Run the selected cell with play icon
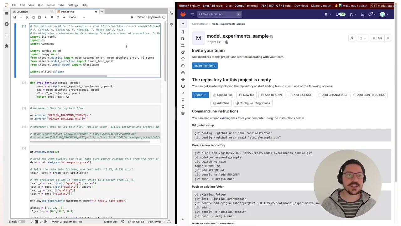 [x=45, y=17]
